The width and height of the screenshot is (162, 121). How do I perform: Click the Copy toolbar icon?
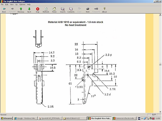79,9
